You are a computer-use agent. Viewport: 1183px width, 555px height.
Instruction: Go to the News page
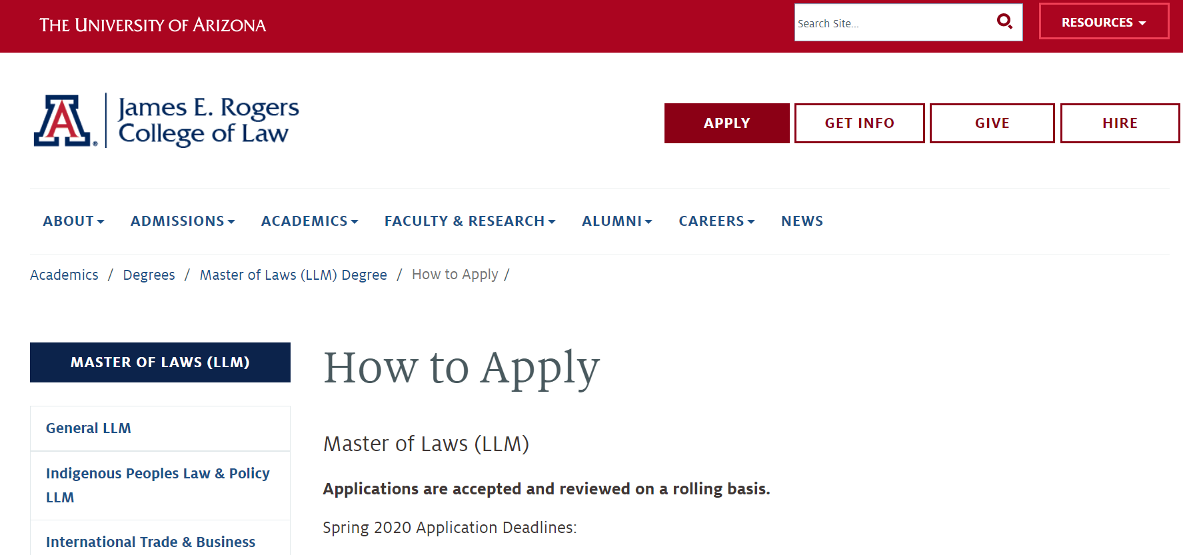(x=802, y=221)
